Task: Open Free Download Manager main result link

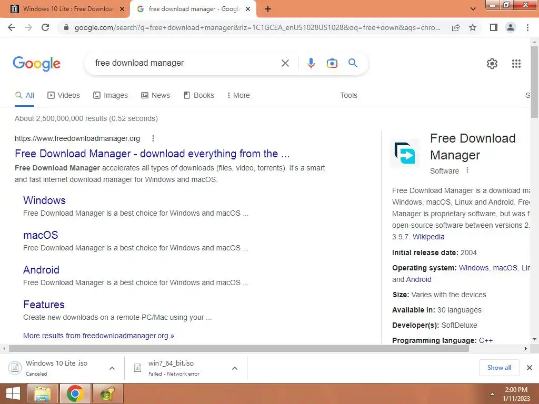Action: coord(152,154)
